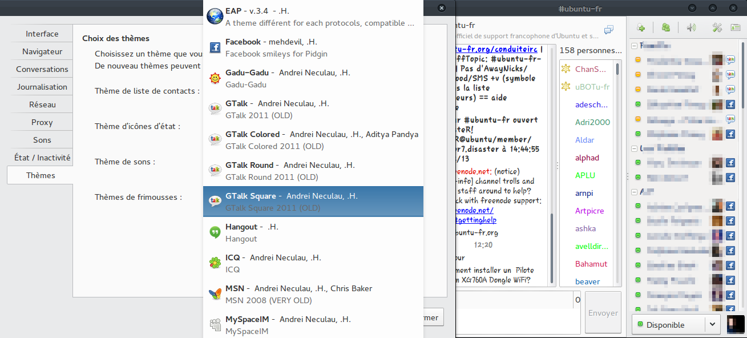Select user beaver in the user list
Viewport: 747px width, 338px height.
point(587,281)
